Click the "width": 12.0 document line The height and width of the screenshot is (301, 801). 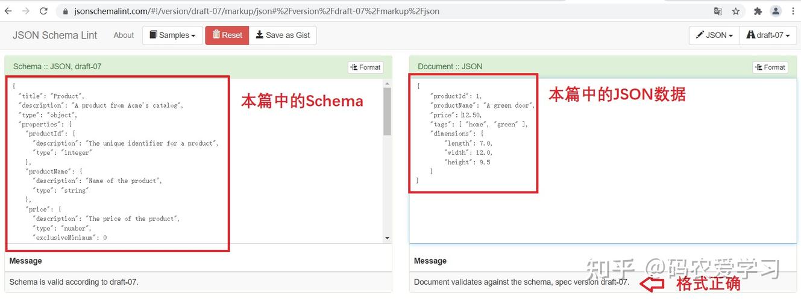[x=468, y=153]
